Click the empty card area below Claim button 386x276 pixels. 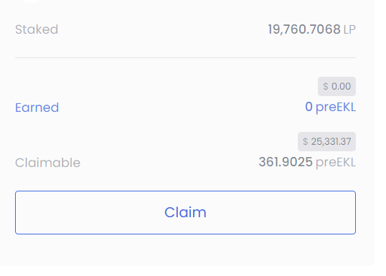[185, 250]
